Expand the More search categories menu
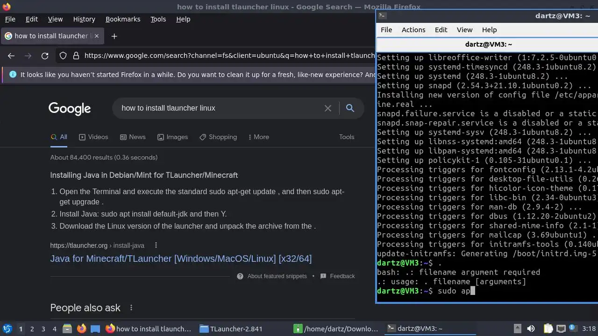Viewport: 598px width, 336px height. [258, 137]
